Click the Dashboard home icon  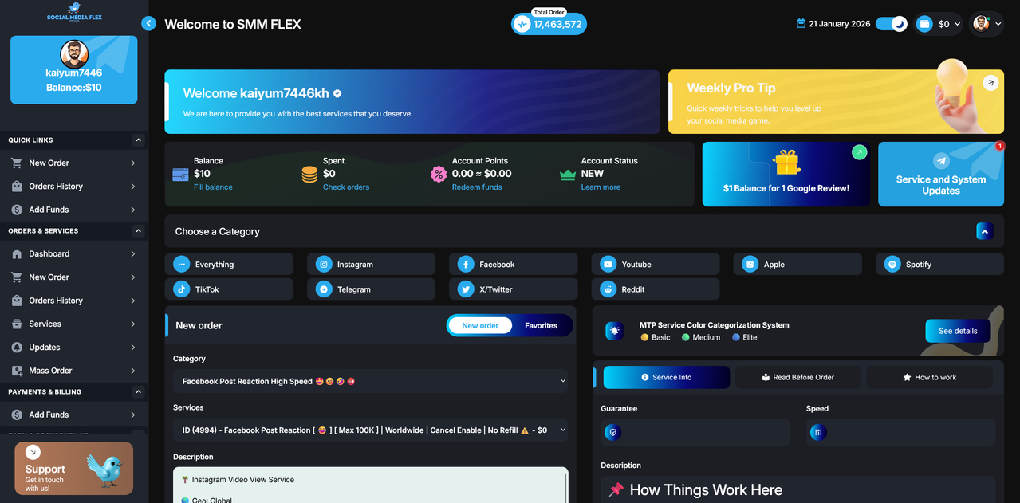click(17, 253)
